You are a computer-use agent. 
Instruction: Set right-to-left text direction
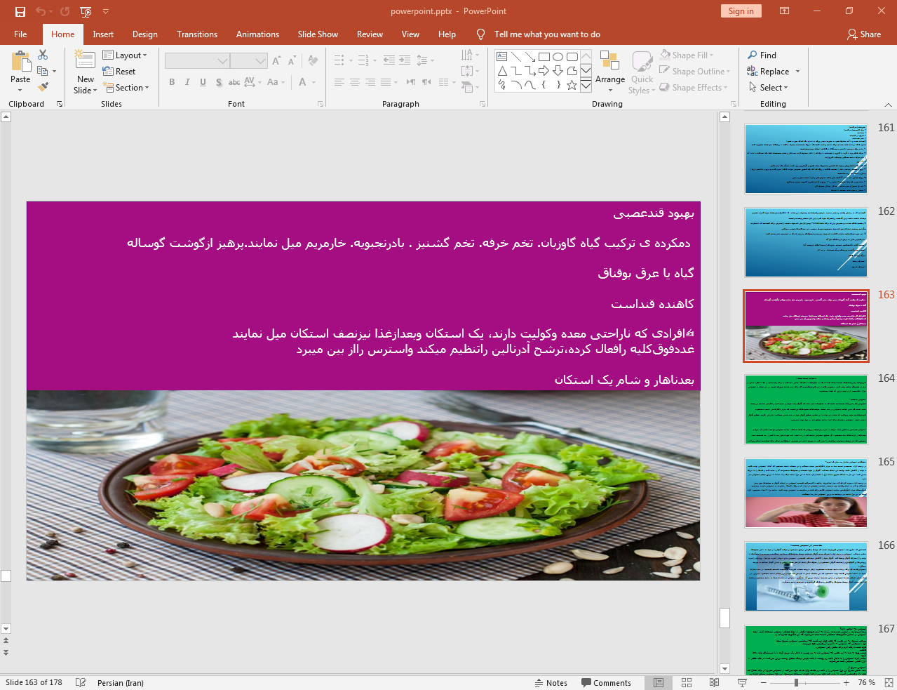point(426,82)
